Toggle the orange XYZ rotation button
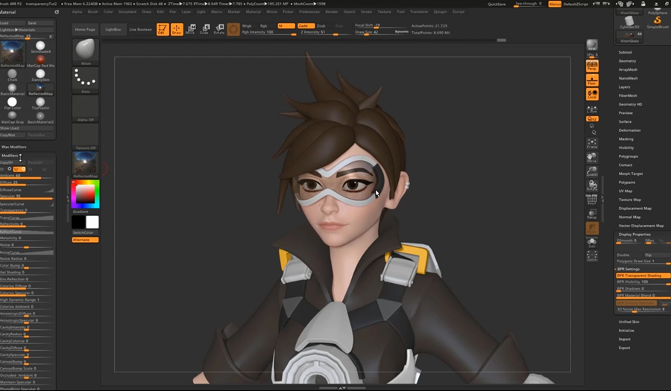This screenshot has width=671, height=391. pos(592,119)
